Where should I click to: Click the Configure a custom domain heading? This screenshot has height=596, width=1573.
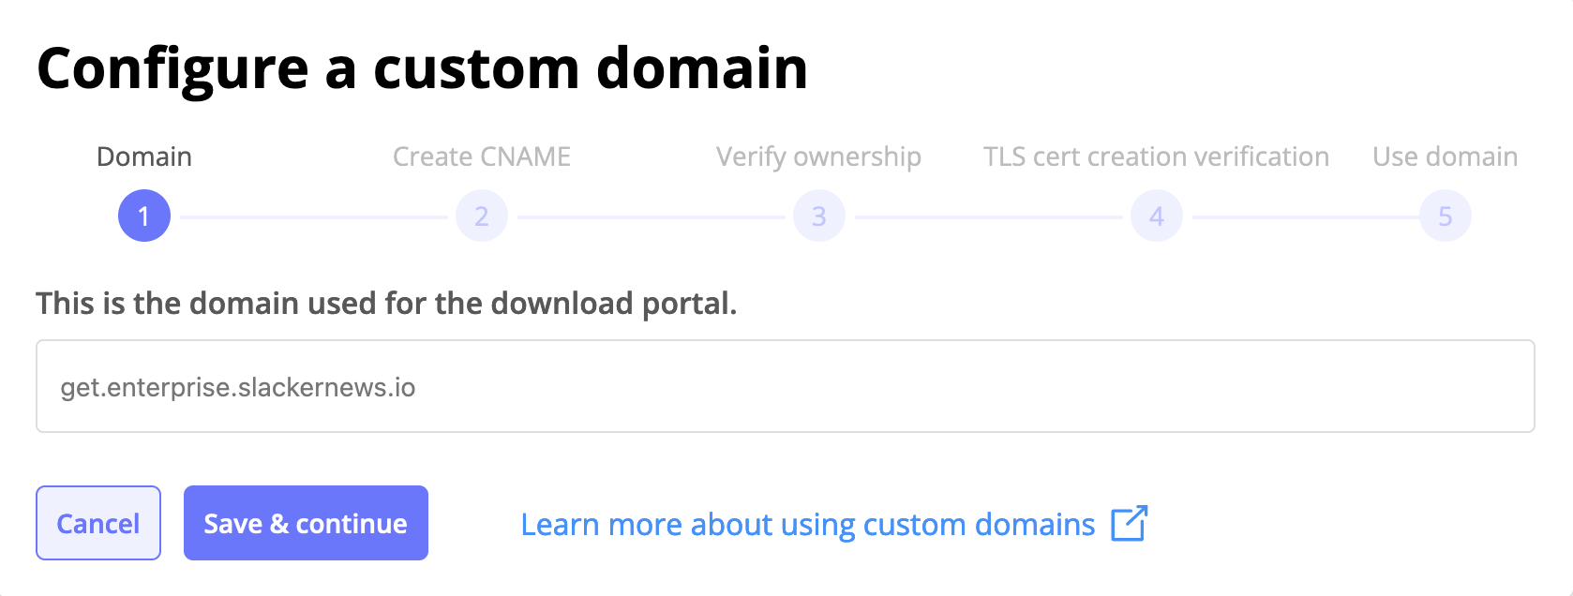tap(422, 67)
